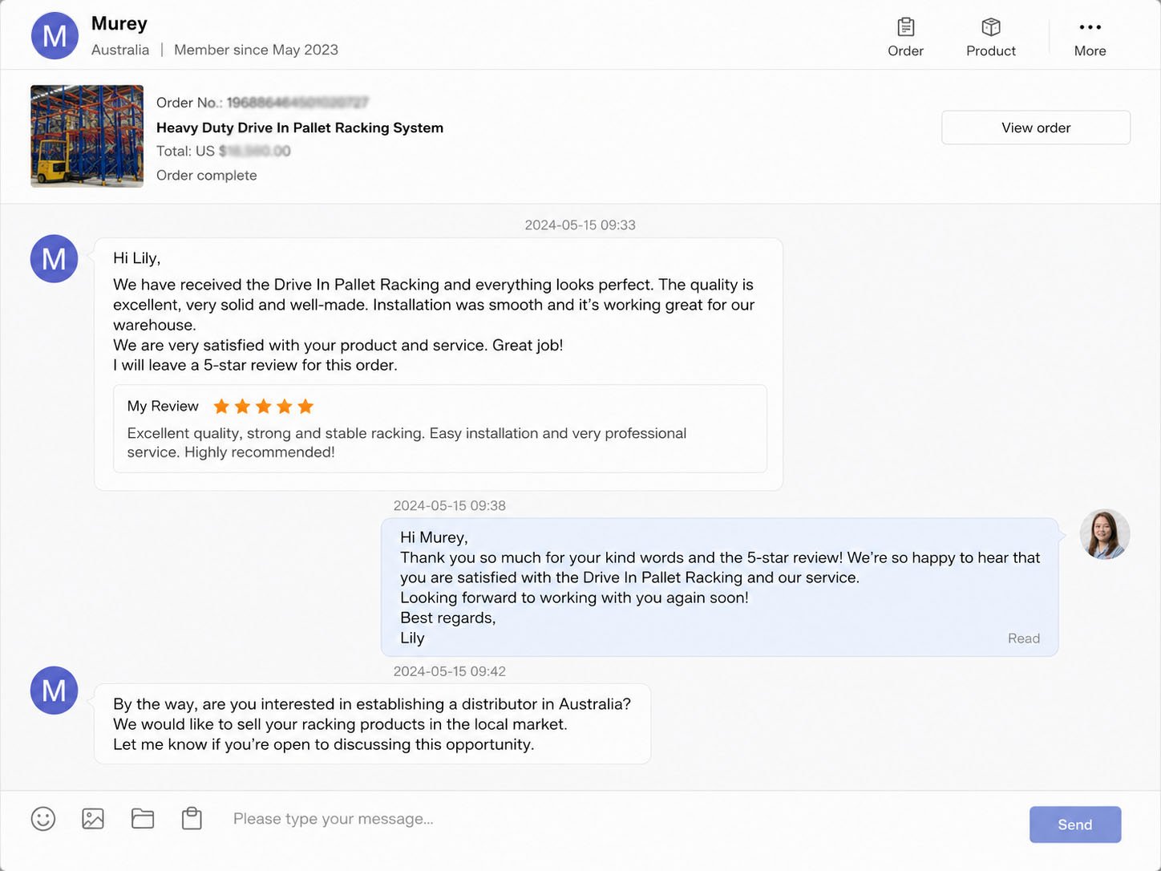Open the More options menu
The image size is (1161, 871).
click(1090, 28)
